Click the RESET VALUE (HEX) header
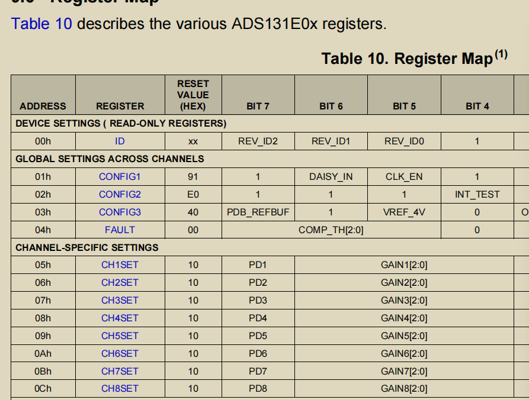The width and height of the screenshot is (529, 400). tap(193, 95)
